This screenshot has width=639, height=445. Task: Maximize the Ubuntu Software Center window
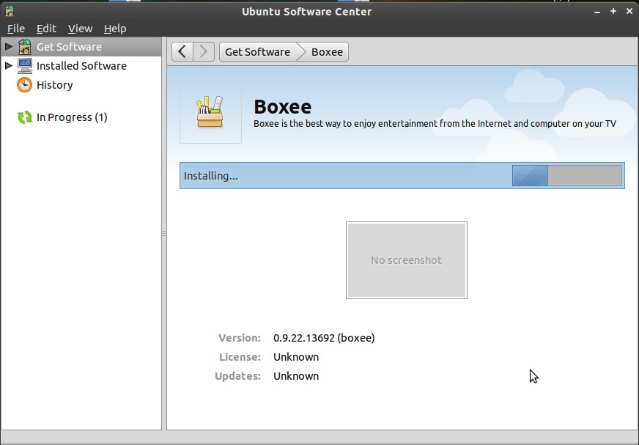613,12
